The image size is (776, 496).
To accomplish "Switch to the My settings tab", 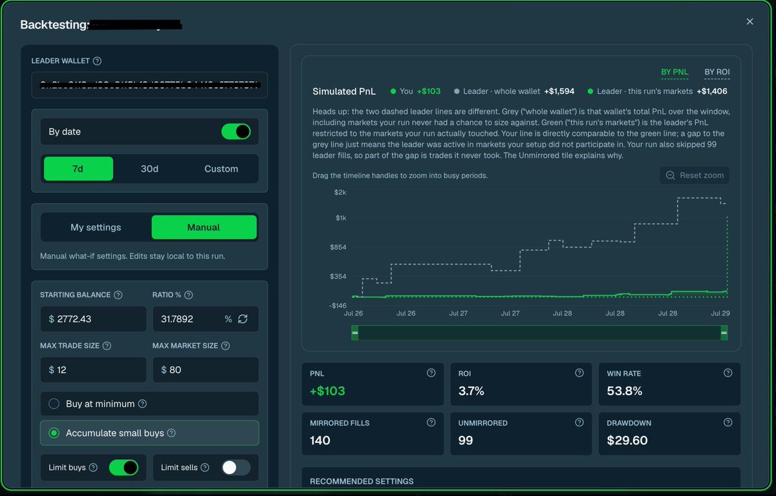I will [x=96, y=228].
